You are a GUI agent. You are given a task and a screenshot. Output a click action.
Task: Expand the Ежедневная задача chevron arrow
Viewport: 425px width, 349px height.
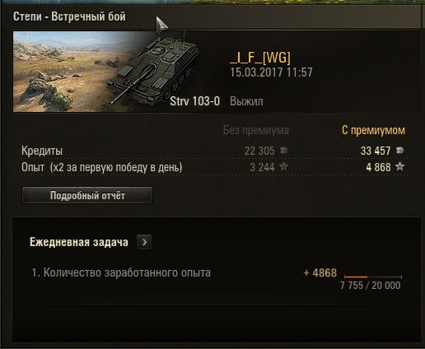[144, 242]
